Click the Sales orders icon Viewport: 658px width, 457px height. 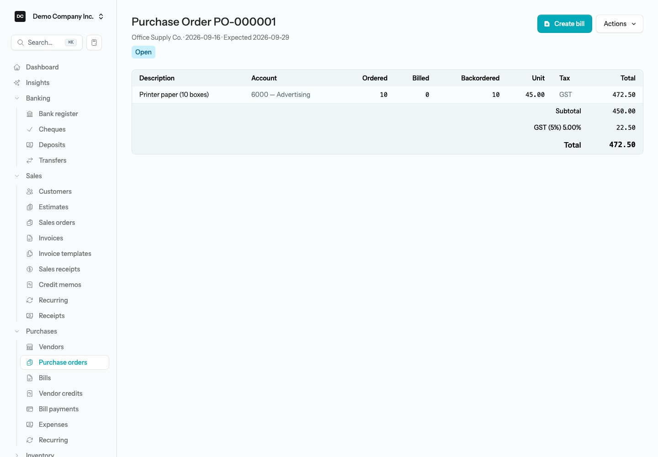tap(30, 223)
